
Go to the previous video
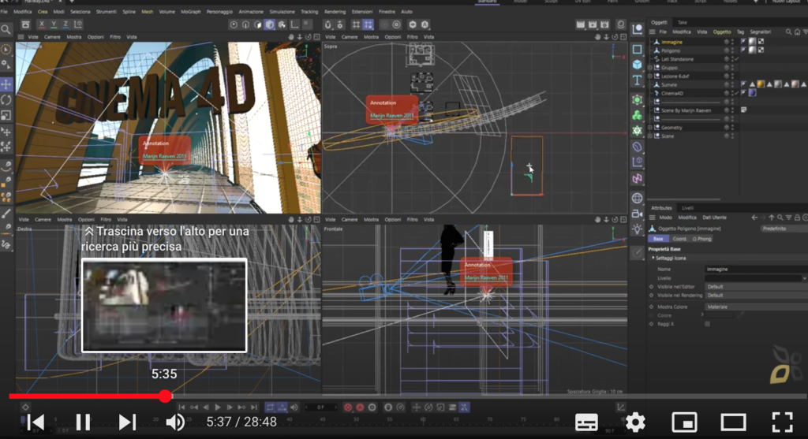[x=36, y=422]
